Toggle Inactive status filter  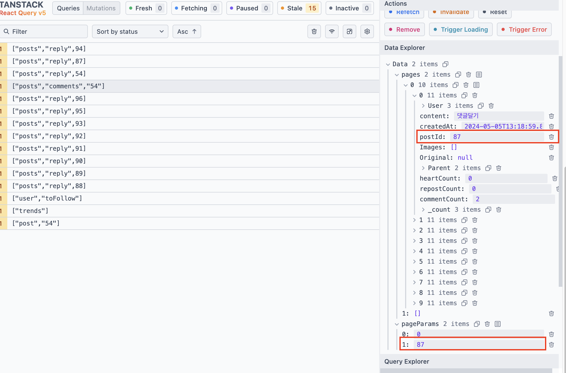tap(350, 8)
